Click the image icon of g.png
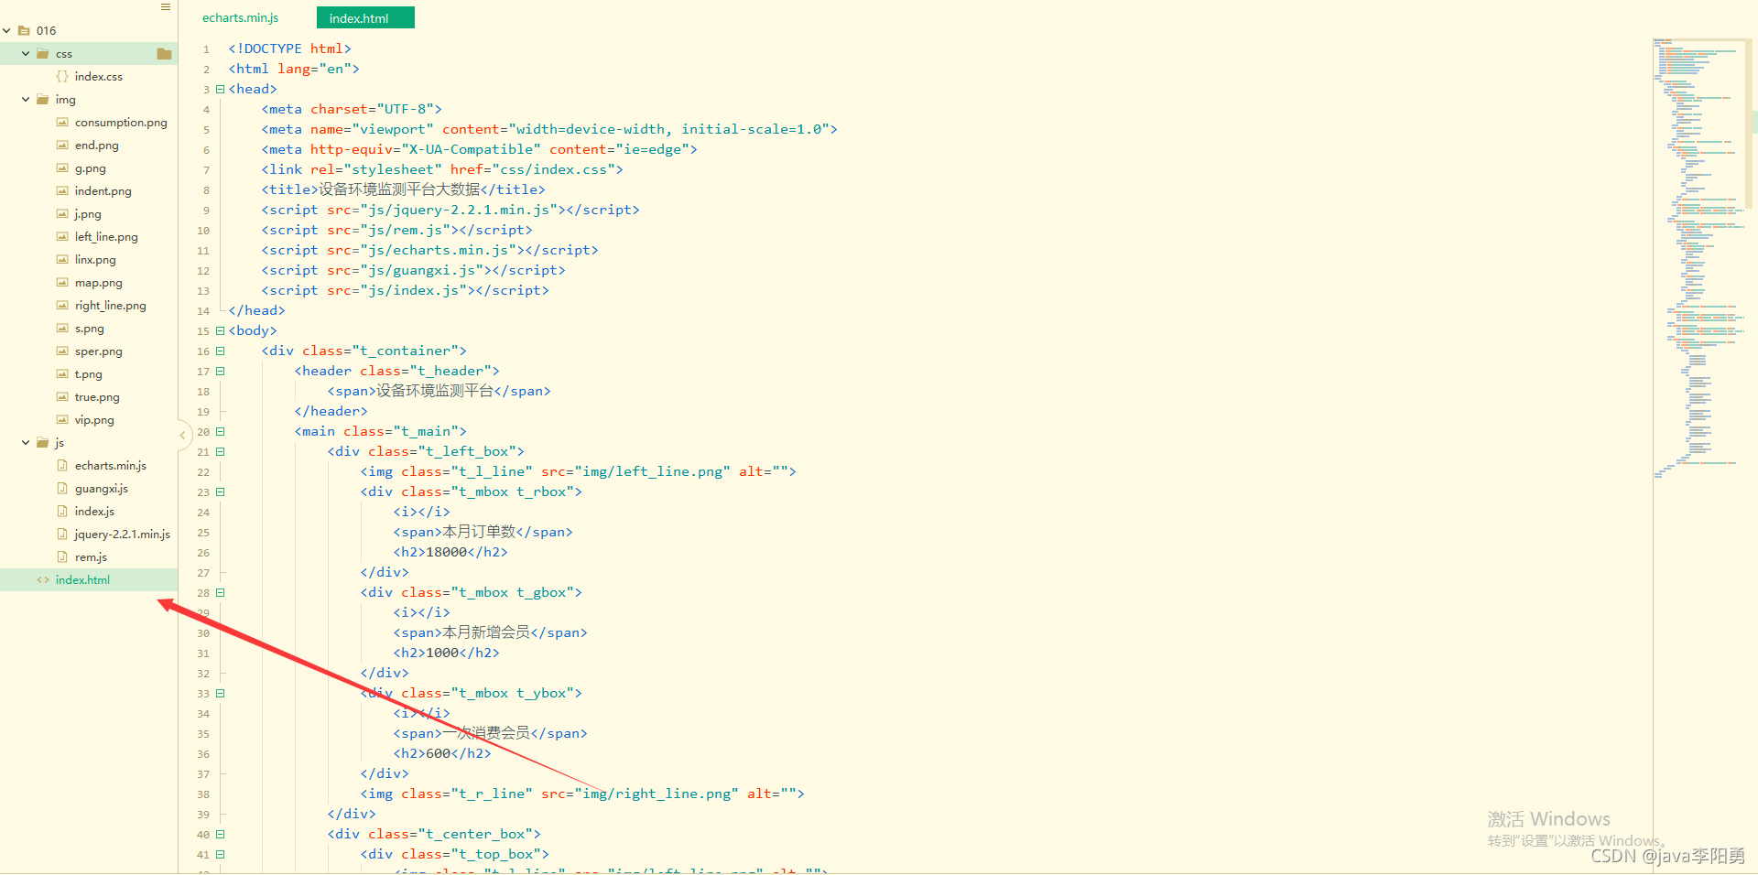1758x875 pixels. [x=62, y=167]
